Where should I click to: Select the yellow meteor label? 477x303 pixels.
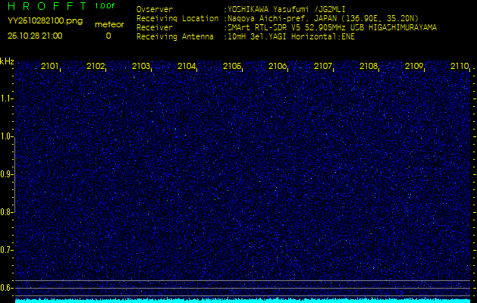(x=108, y=24)
